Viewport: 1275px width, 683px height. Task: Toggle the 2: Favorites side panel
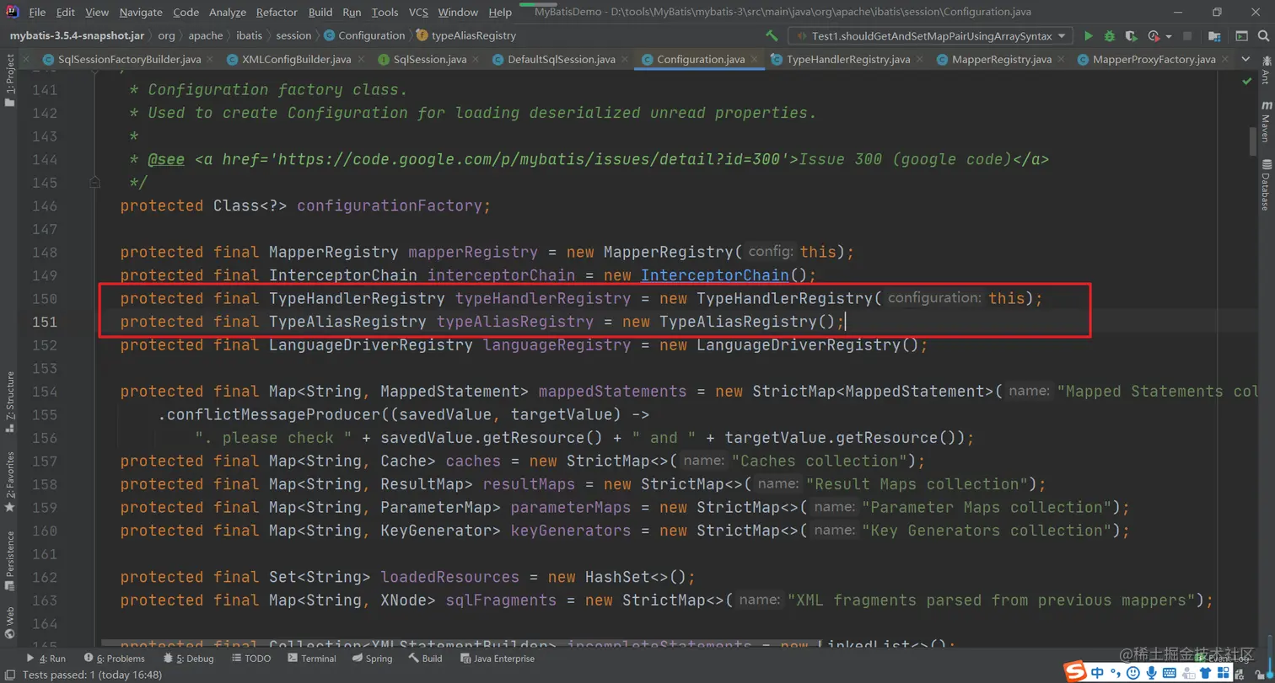click(x=9, y=482)
